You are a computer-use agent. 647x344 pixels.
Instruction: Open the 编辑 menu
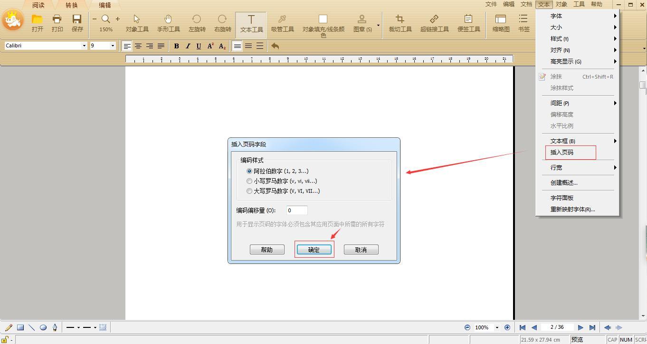tap(508, 4)
